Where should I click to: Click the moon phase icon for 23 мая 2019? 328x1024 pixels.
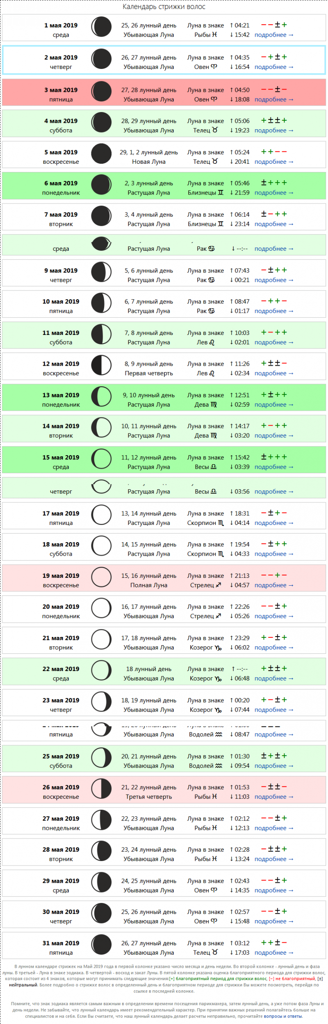pos(101,702)
